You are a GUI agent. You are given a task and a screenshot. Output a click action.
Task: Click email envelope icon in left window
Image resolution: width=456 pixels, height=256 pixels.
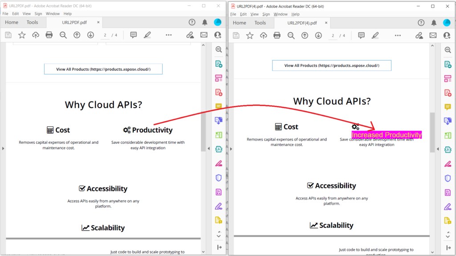tap(204, 35)
